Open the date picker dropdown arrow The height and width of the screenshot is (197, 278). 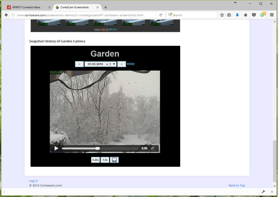pos(114,64)
